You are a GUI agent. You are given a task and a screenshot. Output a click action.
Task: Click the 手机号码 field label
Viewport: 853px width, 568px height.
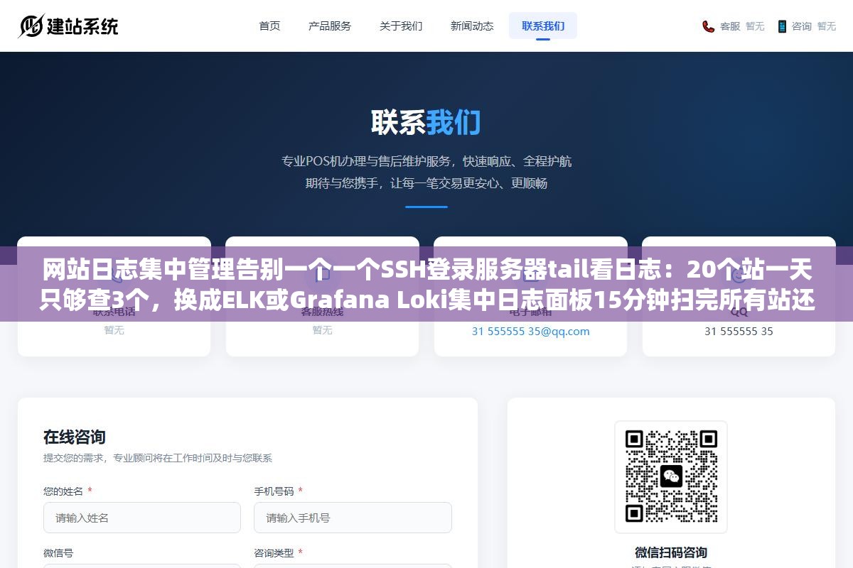(274, 491)
